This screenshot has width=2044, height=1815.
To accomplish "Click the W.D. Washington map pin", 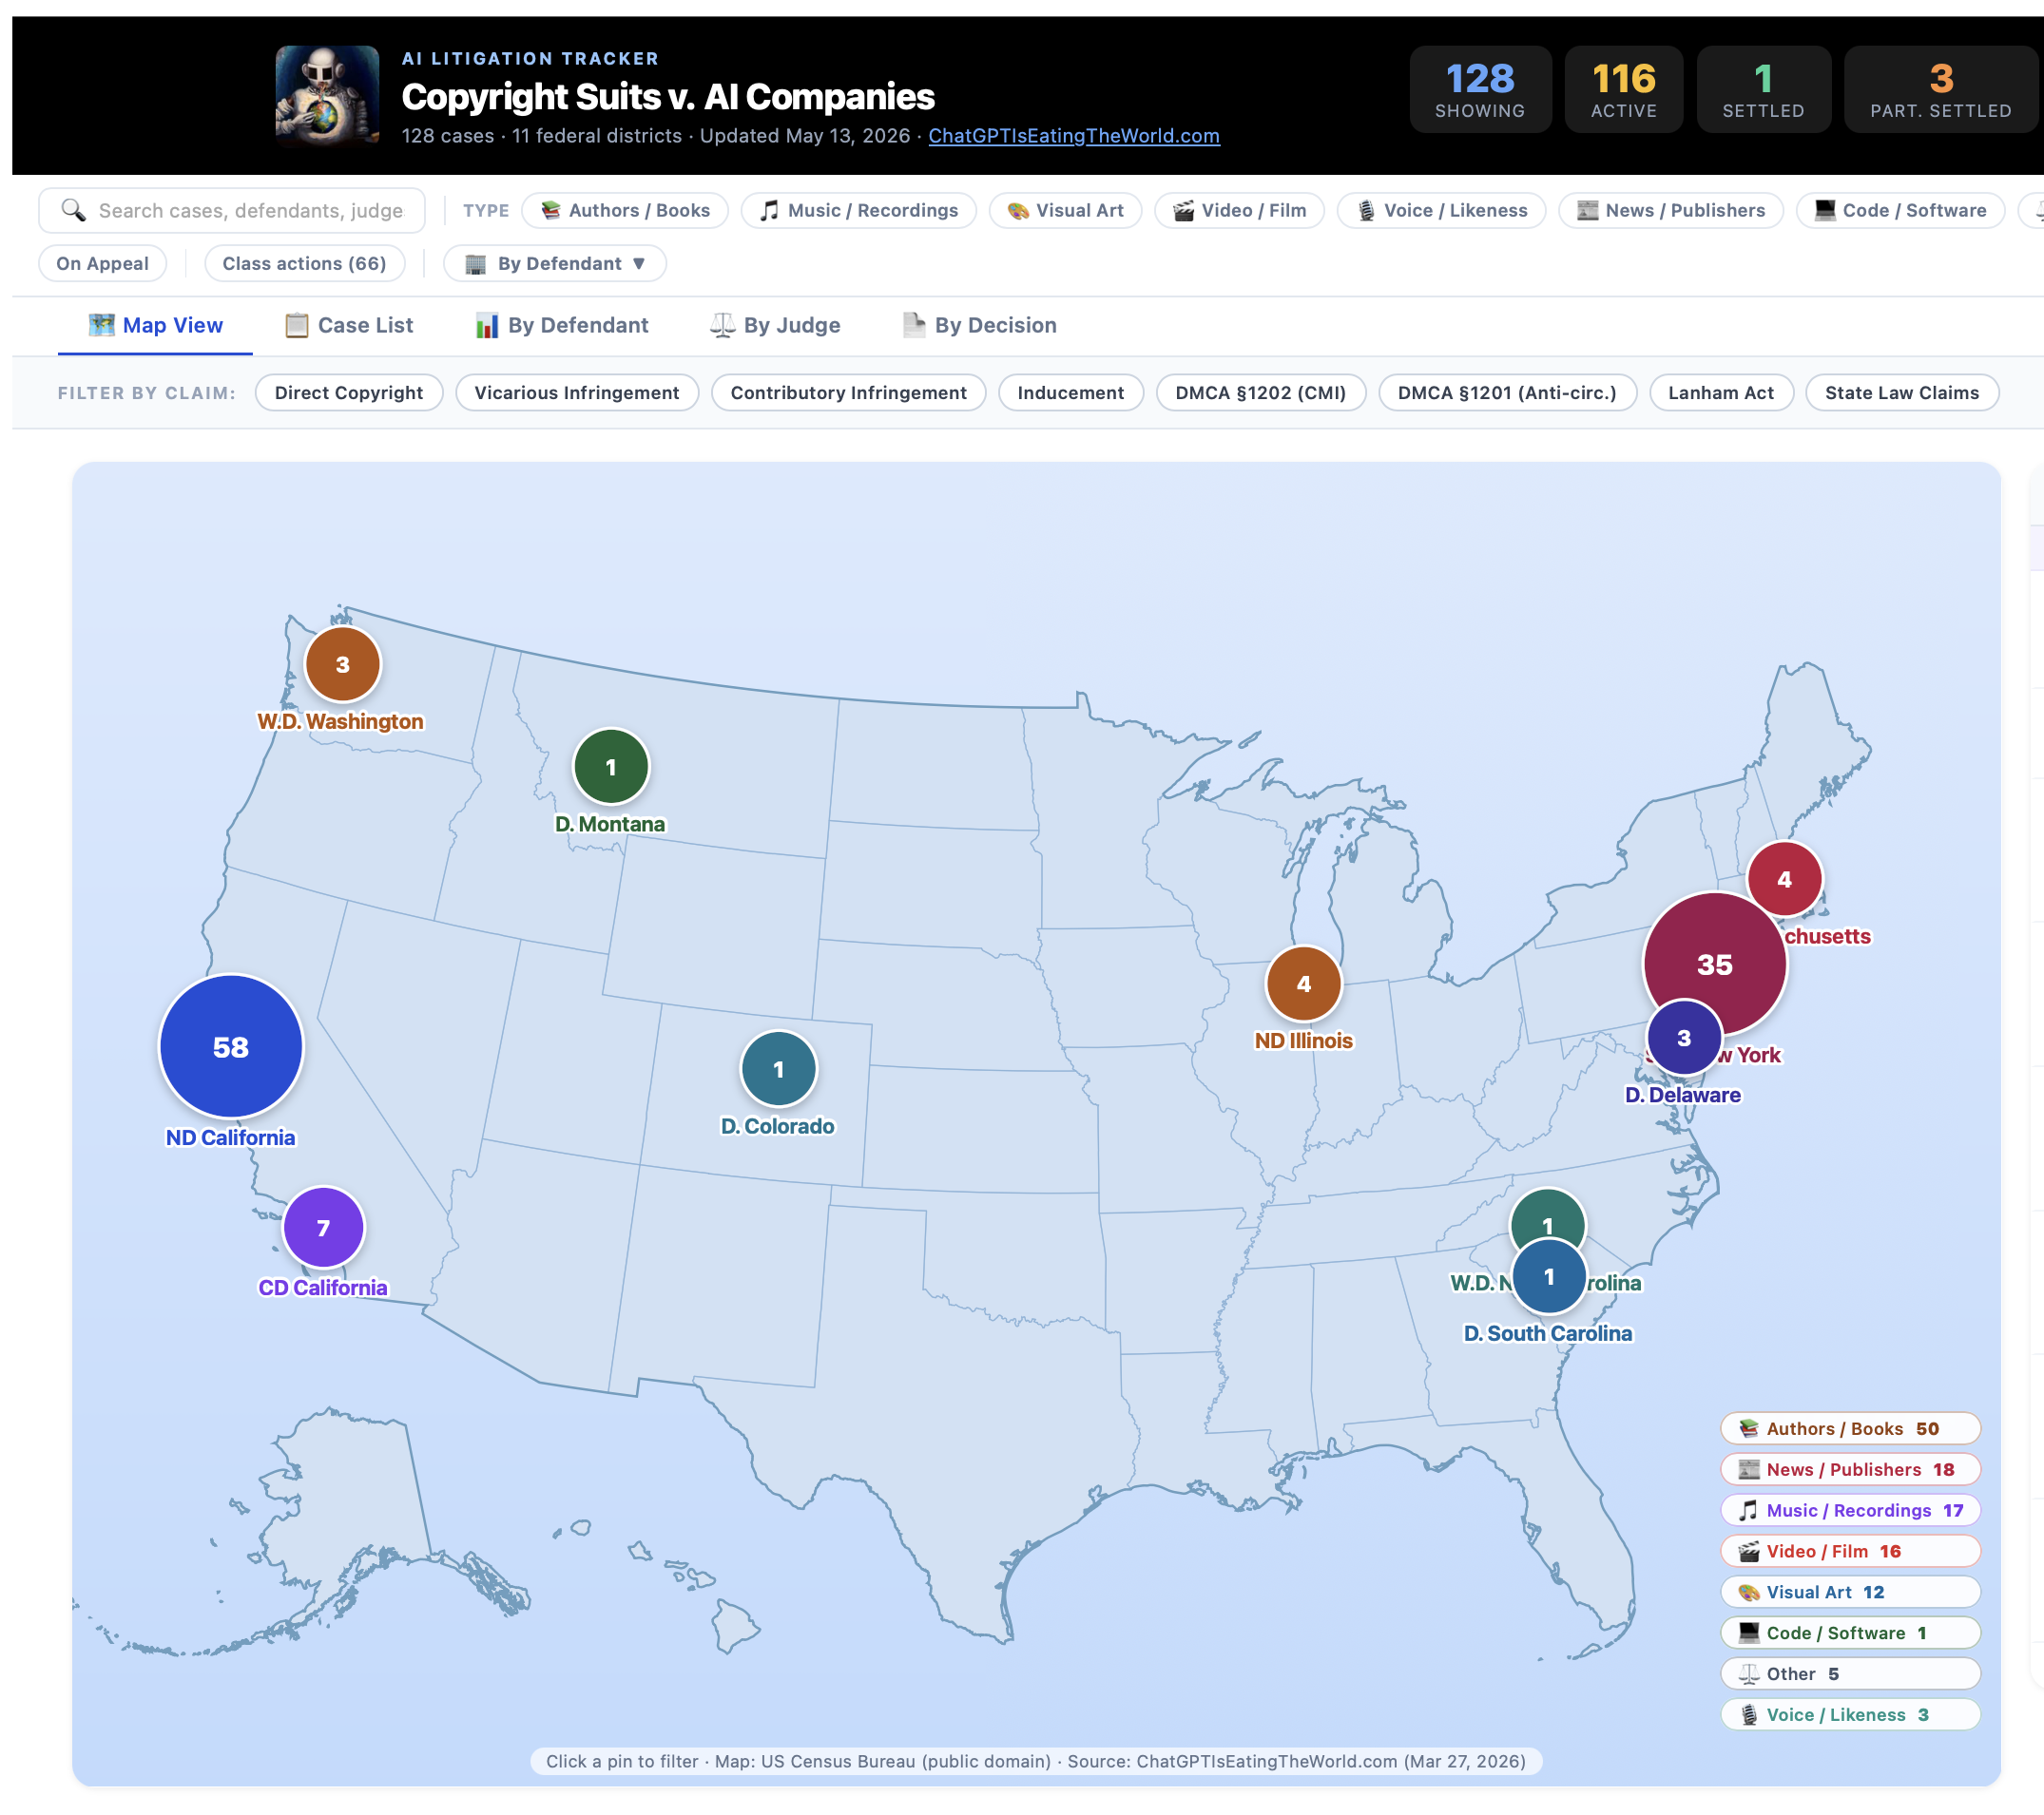I will (342, 664).
